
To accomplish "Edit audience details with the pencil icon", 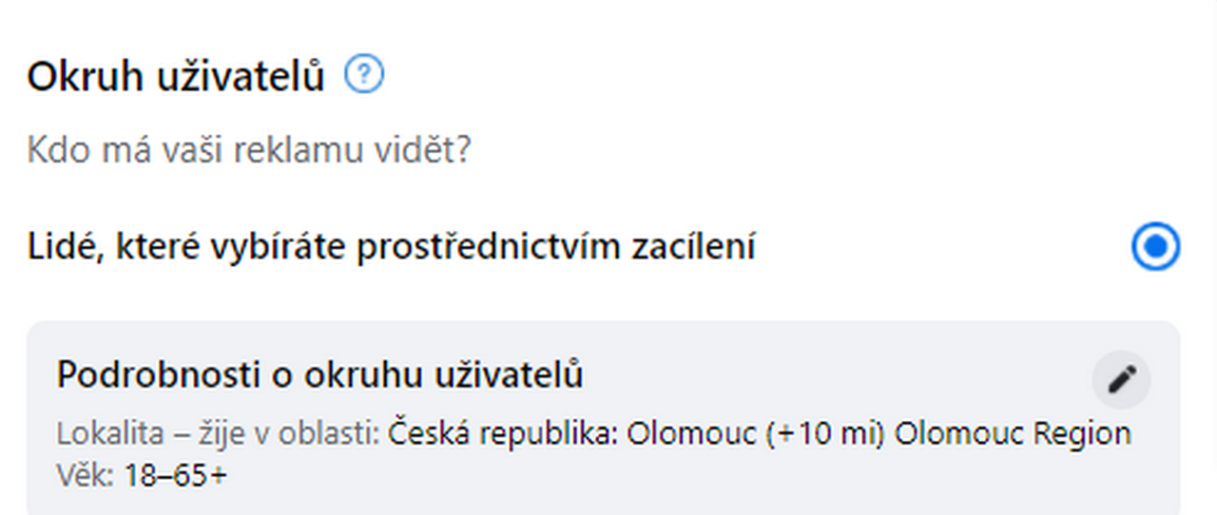I will click(x=1122, y=379).
